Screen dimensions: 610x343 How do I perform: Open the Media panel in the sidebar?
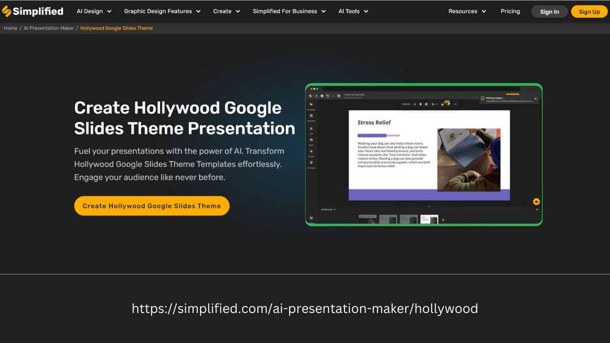click(311, 141)
